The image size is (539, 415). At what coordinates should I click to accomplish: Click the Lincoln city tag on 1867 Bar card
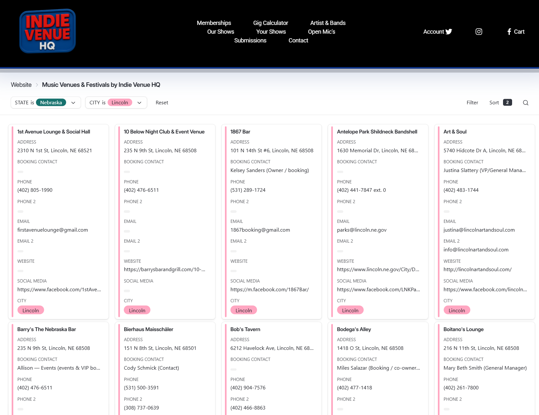[244, 310]
